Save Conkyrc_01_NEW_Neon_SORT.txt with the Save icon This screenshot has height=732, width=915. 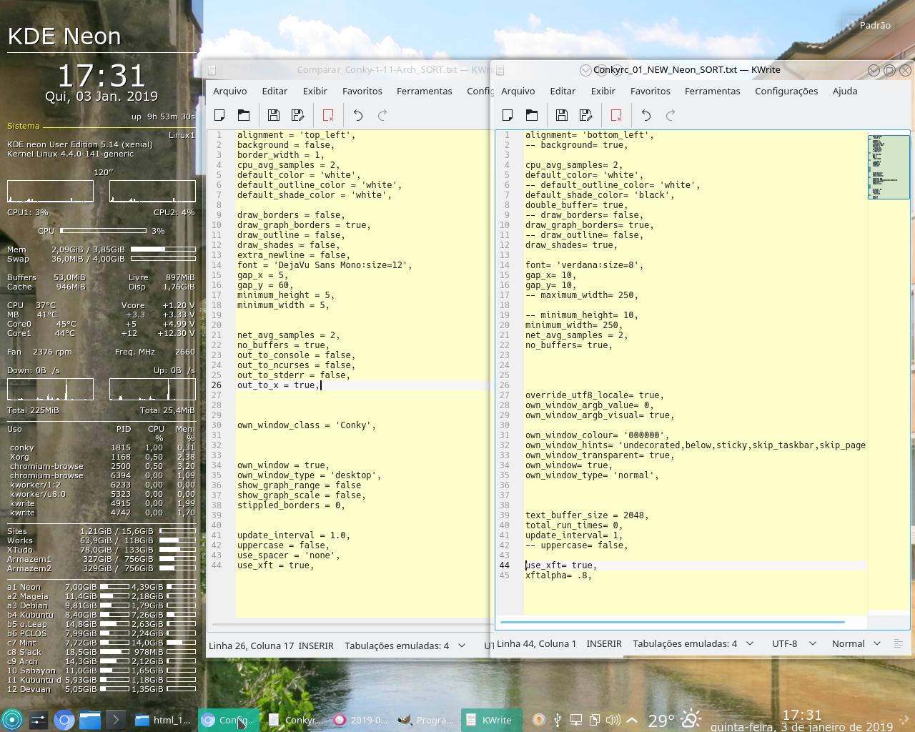(x=562, y=114)
